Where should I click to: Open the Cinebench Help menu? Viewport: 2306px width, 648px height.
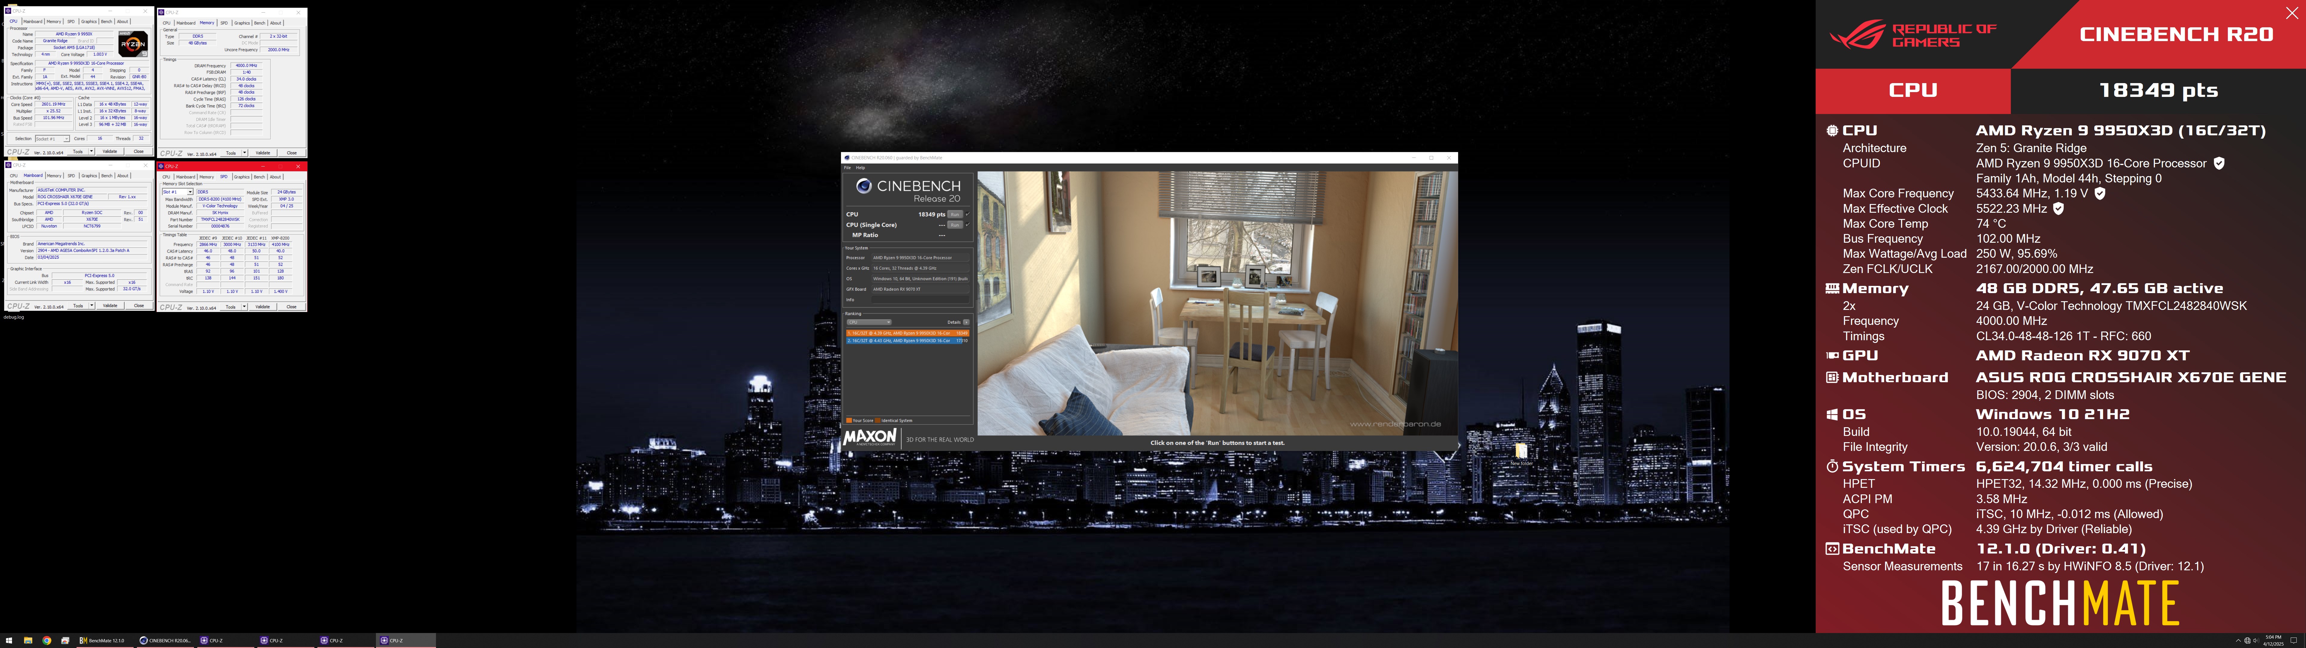860,167
